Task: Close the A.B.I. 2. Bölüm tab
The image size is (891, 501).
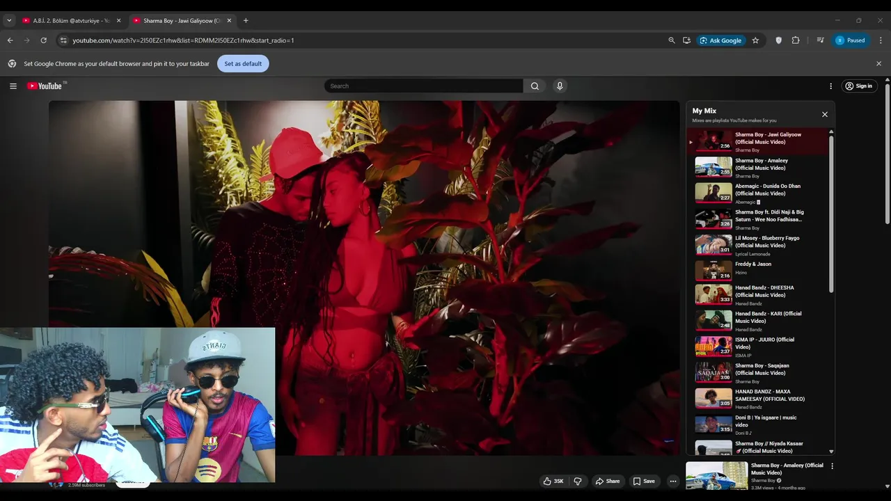Action: coord(118,21)
